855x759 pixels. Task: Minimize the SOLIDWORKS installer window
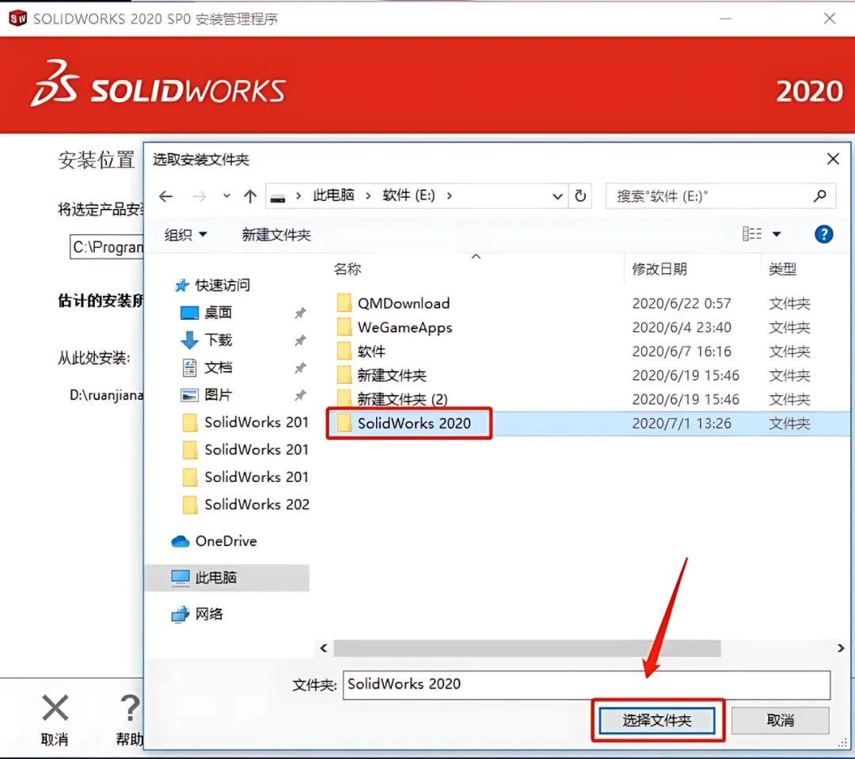coord(725,18)
